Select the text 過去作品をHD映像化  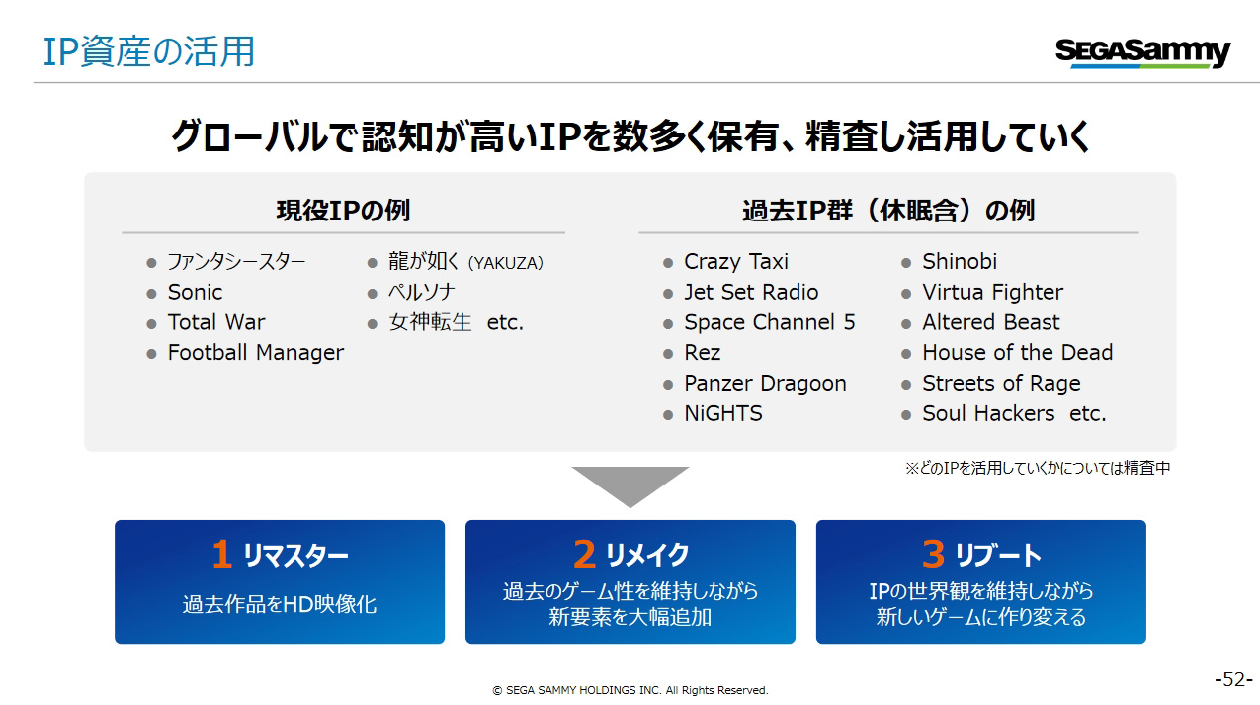pyautogui.click(x=280, y=604)
